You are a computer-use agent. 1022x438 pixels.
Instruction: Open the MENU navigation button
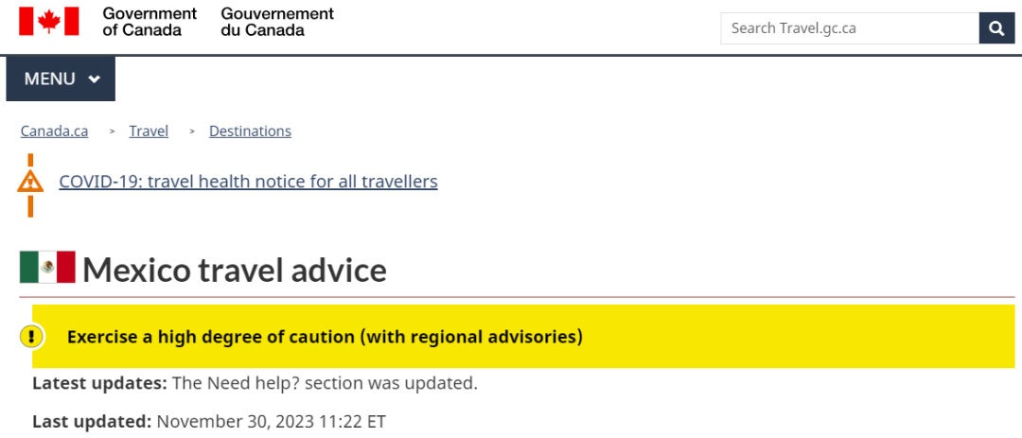coord(61,79)
